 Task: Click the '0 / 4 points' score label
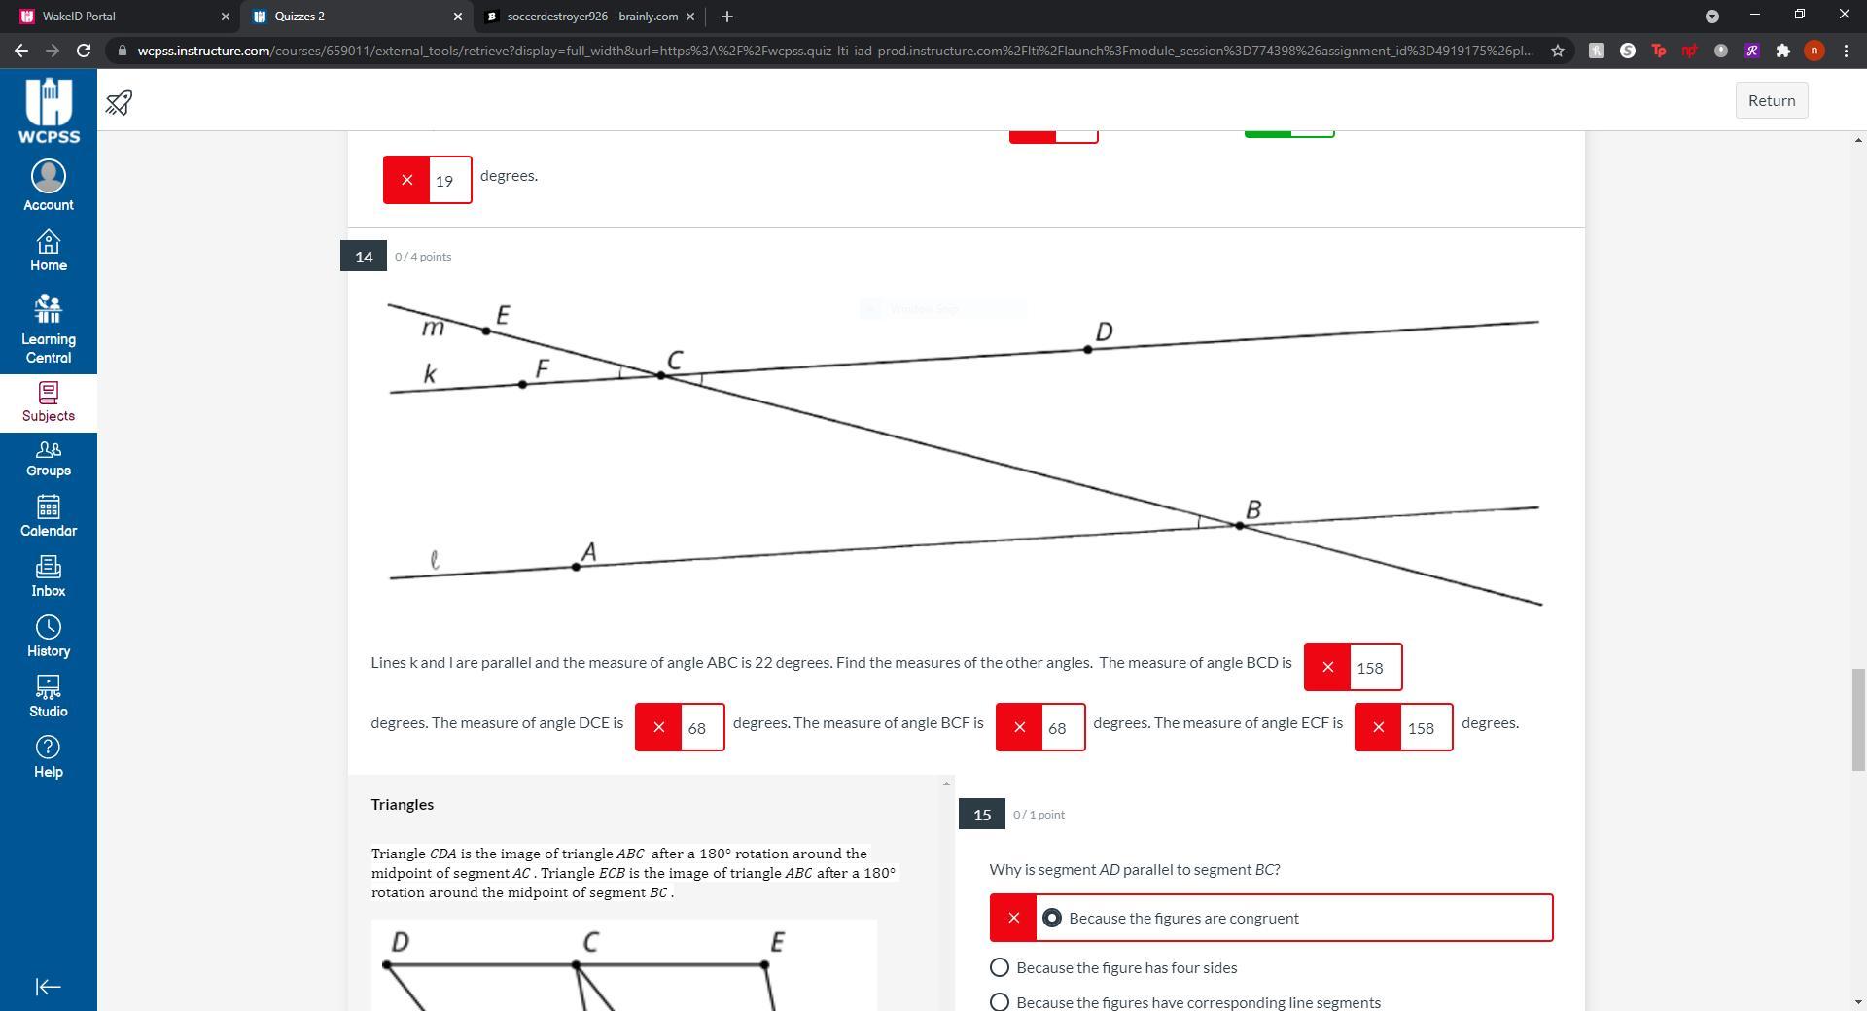[x=423, y=257]
